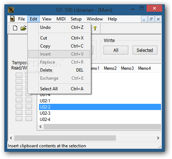Select the highlighted U02-2 patch row
The width and height of the screenshot is (172, 159).
coord(100,107)
